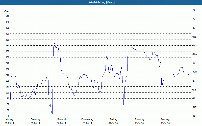Click the 300 degree axis label
Image resolution: width=202 pixels, height=126 pixels.
[7, 57]
